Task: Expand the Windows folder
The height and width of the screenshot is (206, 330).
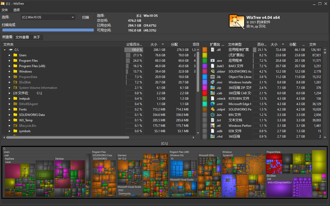Action: point(9,72)
